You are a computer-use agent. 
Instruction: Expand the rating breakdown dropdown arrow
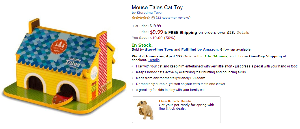point(153,18)
